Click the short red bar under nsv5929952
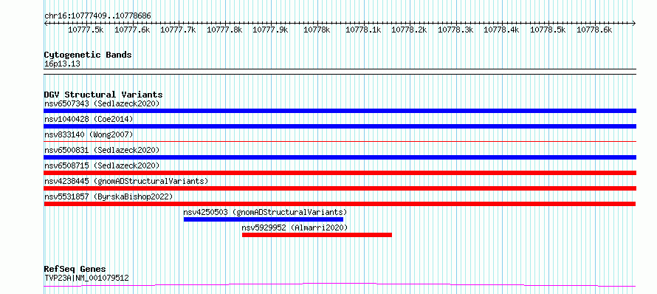 [317, 235]
